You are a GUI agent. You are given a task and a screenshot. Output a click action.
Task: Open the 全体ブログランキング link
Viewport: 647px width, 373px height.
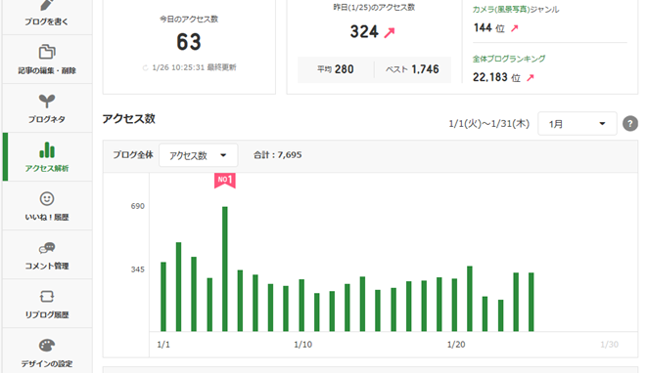509,59
